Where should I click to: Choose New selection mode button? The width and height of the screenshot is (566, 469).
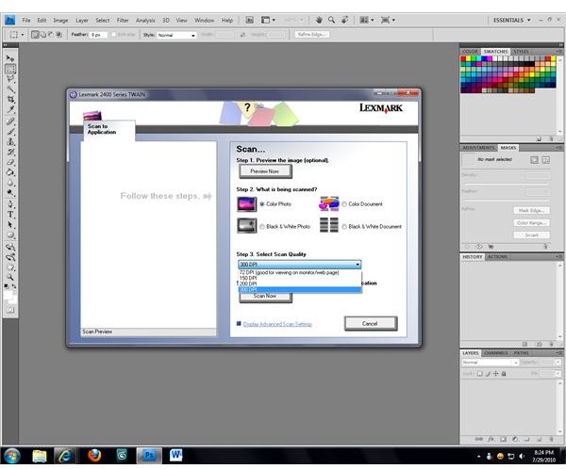pyautogui.click(x=35, y=35)
